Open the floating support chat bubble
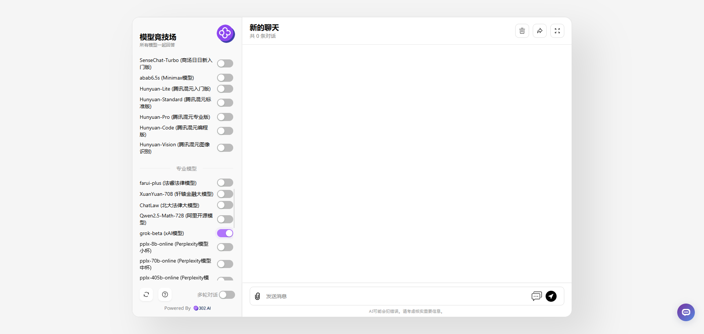 686,312
